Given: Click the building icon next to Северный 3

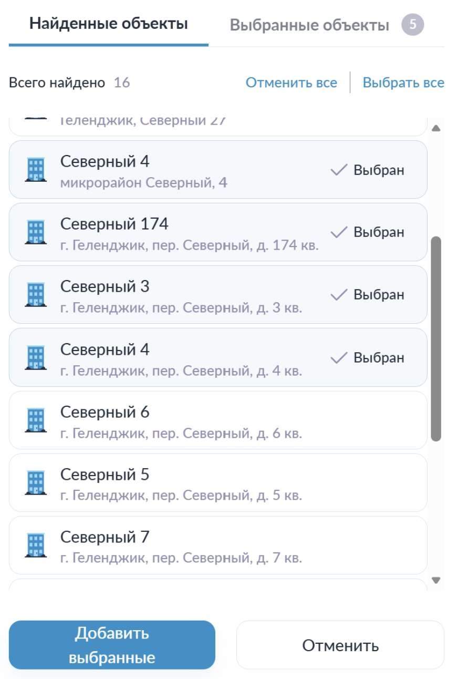Looking at the screenshot, I should click(x=36, y=295).
